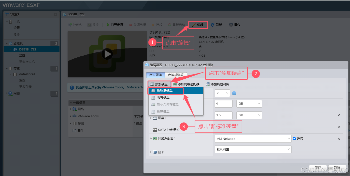The image size is (350, 176).
Task: Select New raw disk menu item
Action: pyautogui.click(x=176, y=111)
